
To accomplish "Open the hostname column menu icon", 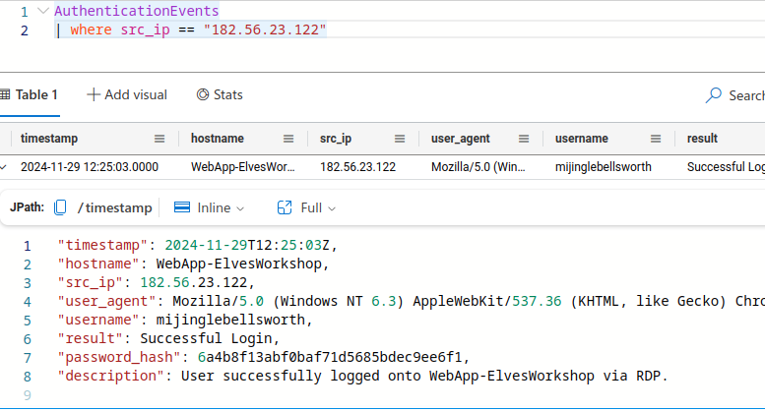I will [x=288, y=139].
